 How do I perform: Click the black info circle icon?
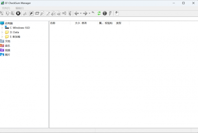(105, 13)
